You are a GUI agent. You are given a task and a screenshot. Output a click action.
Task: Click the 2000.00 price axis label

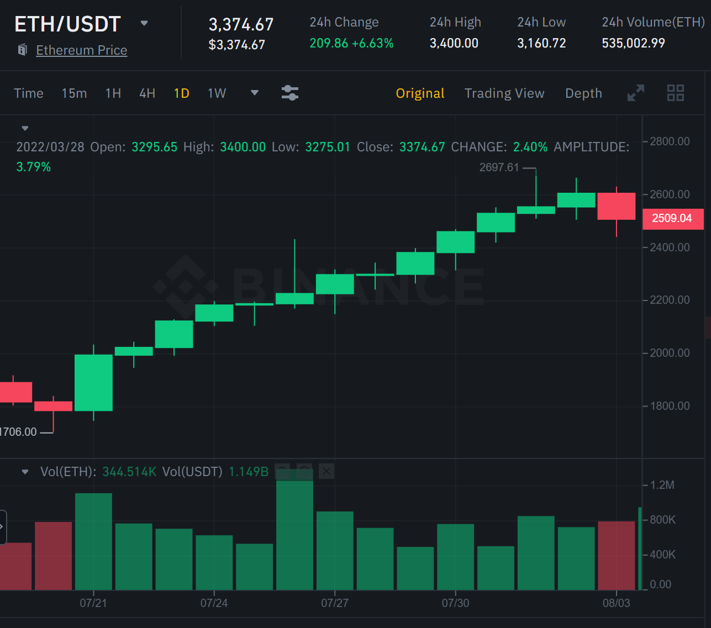click(x=670, y=353)
